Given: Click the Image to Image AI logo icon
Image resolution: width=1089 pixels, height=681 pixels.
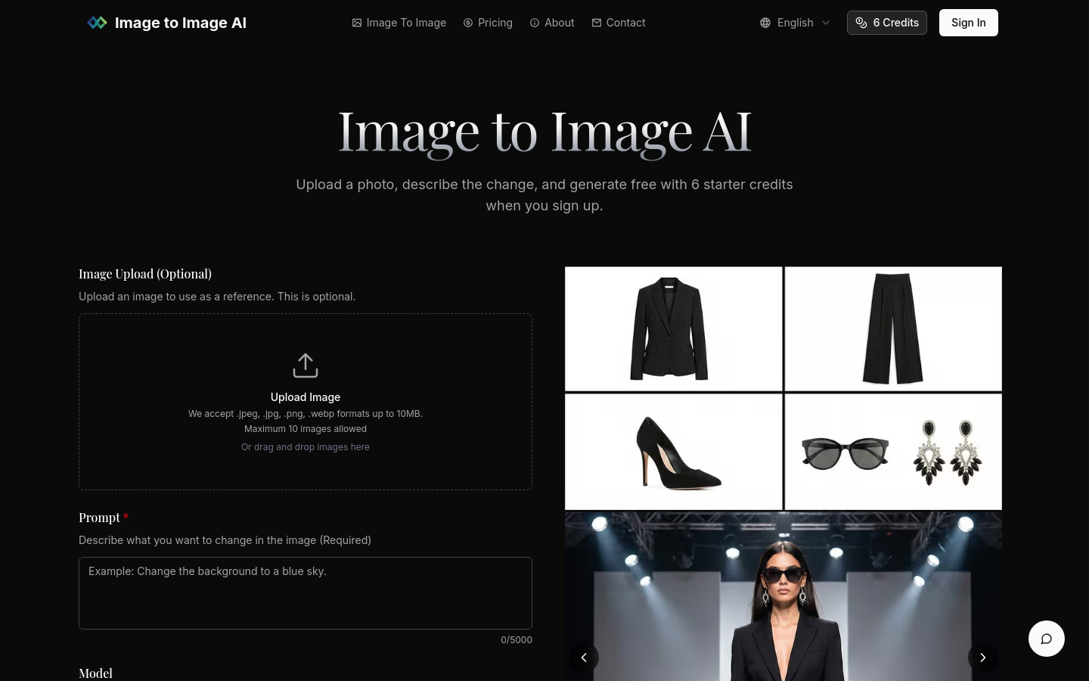Looking at the screenshot, I should pos(97,23).
